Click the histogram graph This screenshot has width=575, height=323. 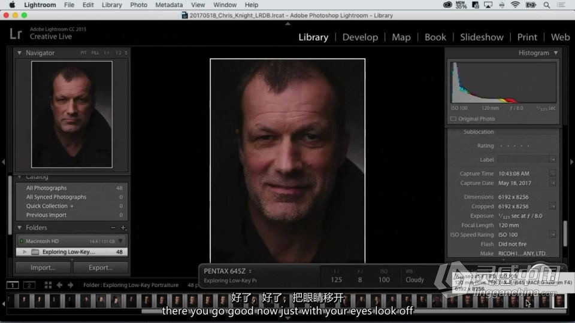[x=504, y=83]
